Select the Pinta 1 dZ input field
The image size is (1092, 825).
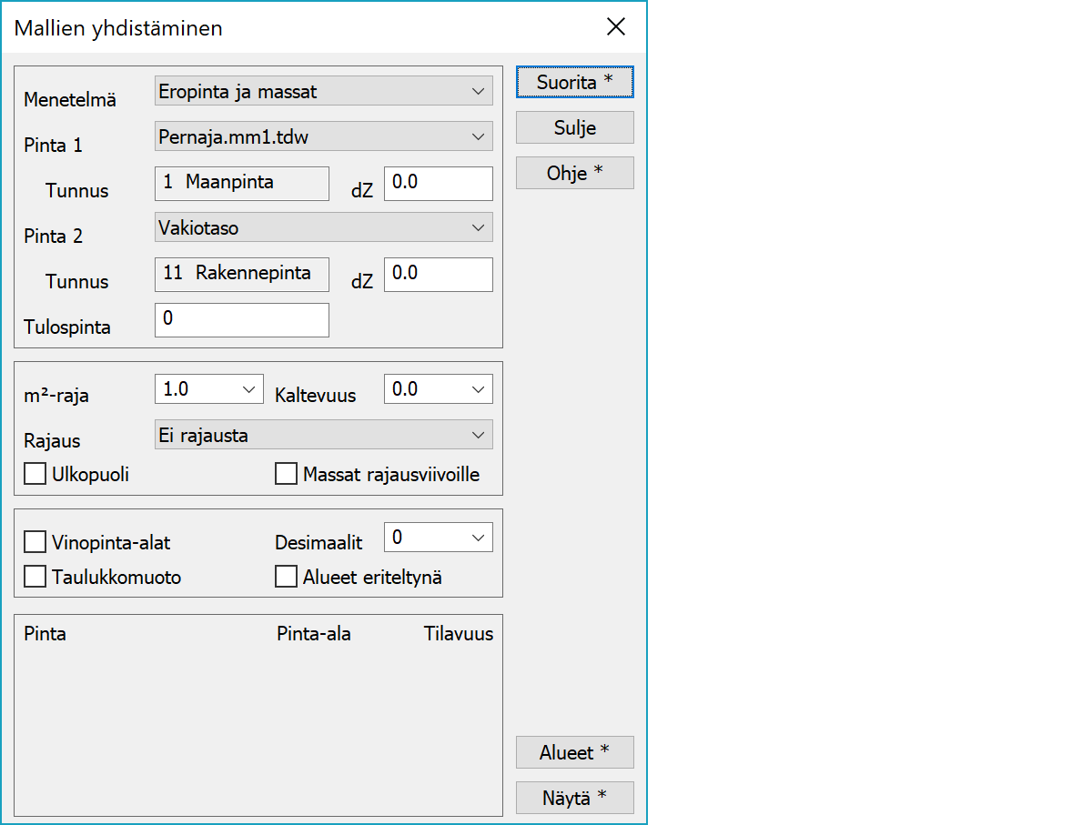click(438, 183)
